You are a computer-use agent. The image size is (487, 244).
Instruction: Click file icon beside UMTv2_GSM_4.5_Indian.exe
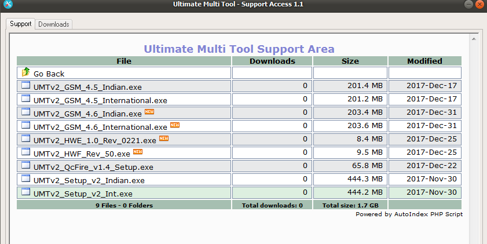pyautogui.click(x=26, y=85)
